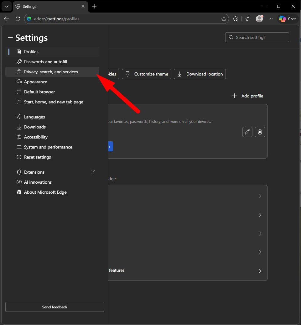The width and height of the screenshot is (301, 325).
Task: Click the favorites star in address bar
Action: (224, 19)
